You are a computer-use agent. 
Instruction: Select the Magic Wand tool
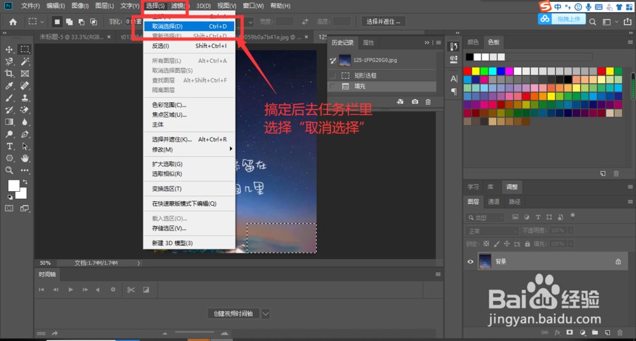tap(25, 62)
